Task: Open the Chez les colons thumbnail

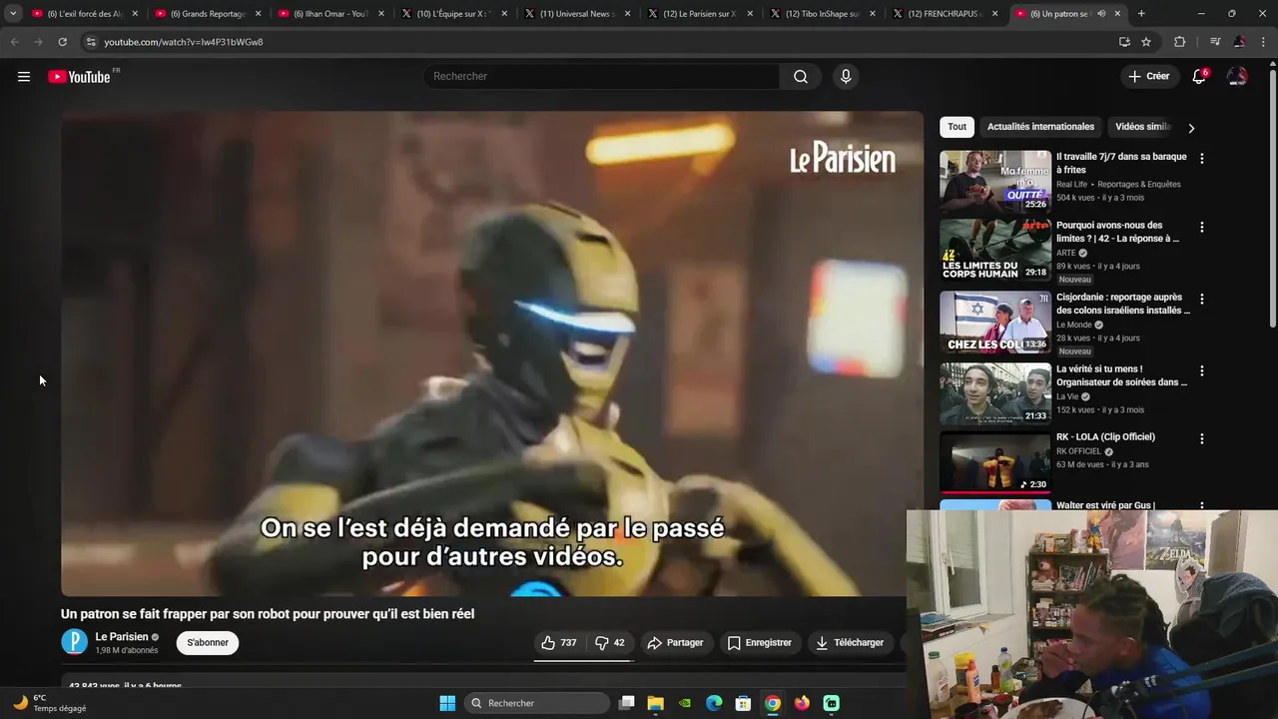Action: pyautogui.click(x=995, y=323)
